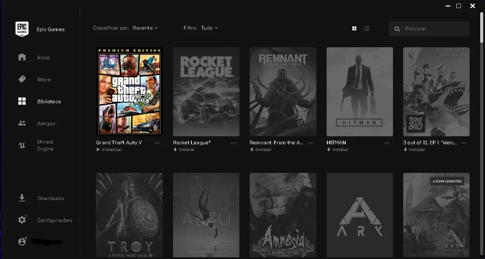
Task: Open Rocket League cover thumbnail
Action: pyautogui.click(x=206, y=92)
